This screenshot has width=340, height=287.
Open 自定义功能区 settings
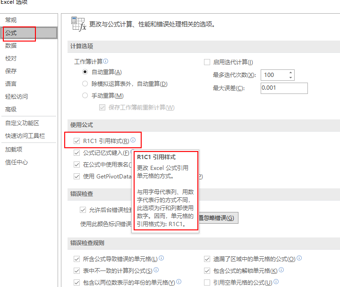[22, 123]
